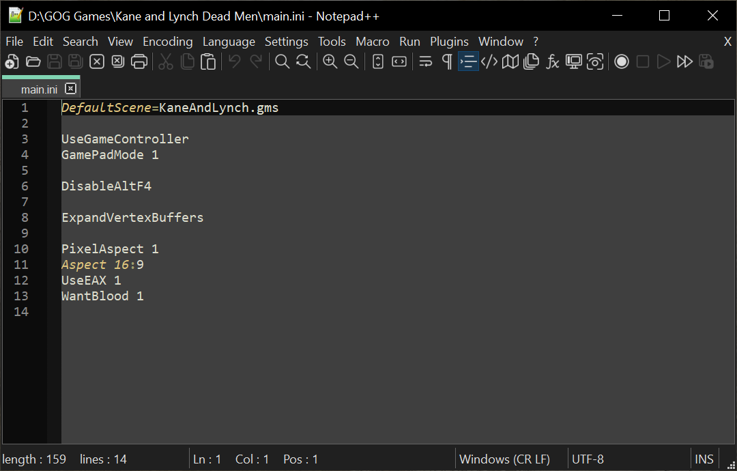737x471 pixels.
Task: Open the Tools menu
Action: (332, 42)
